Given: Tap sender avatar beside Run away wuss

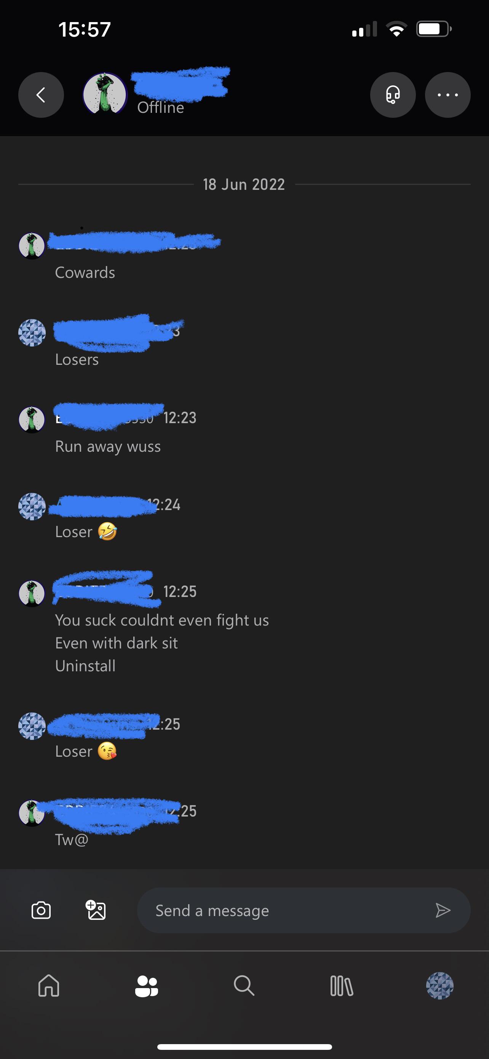Looking at the screenshot, I should tap(32, 419).
